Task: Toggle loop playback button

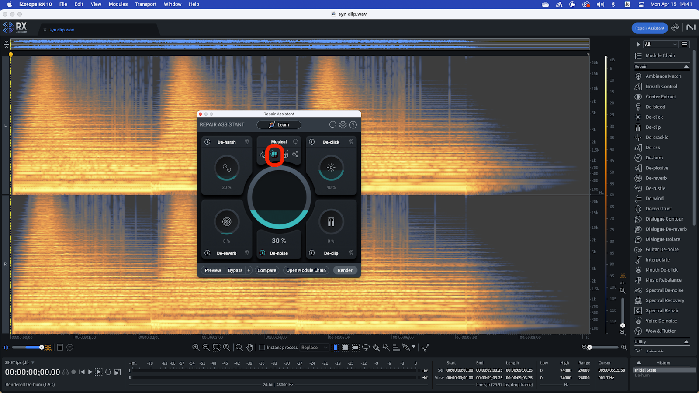Action: [108, 372]
